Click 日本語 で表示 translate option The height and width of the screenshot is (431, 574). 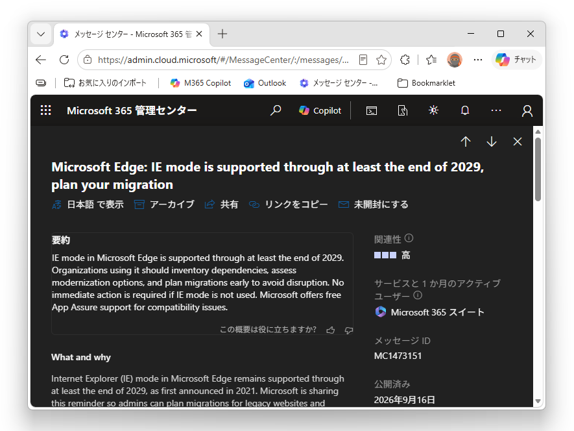click(x=88, y=204)
